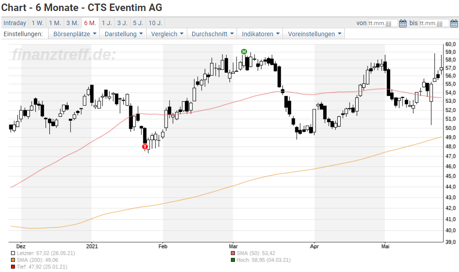
Task: Click the 'Mar' x-axis label
Action: pyautogui.click(x=233, y=246)
